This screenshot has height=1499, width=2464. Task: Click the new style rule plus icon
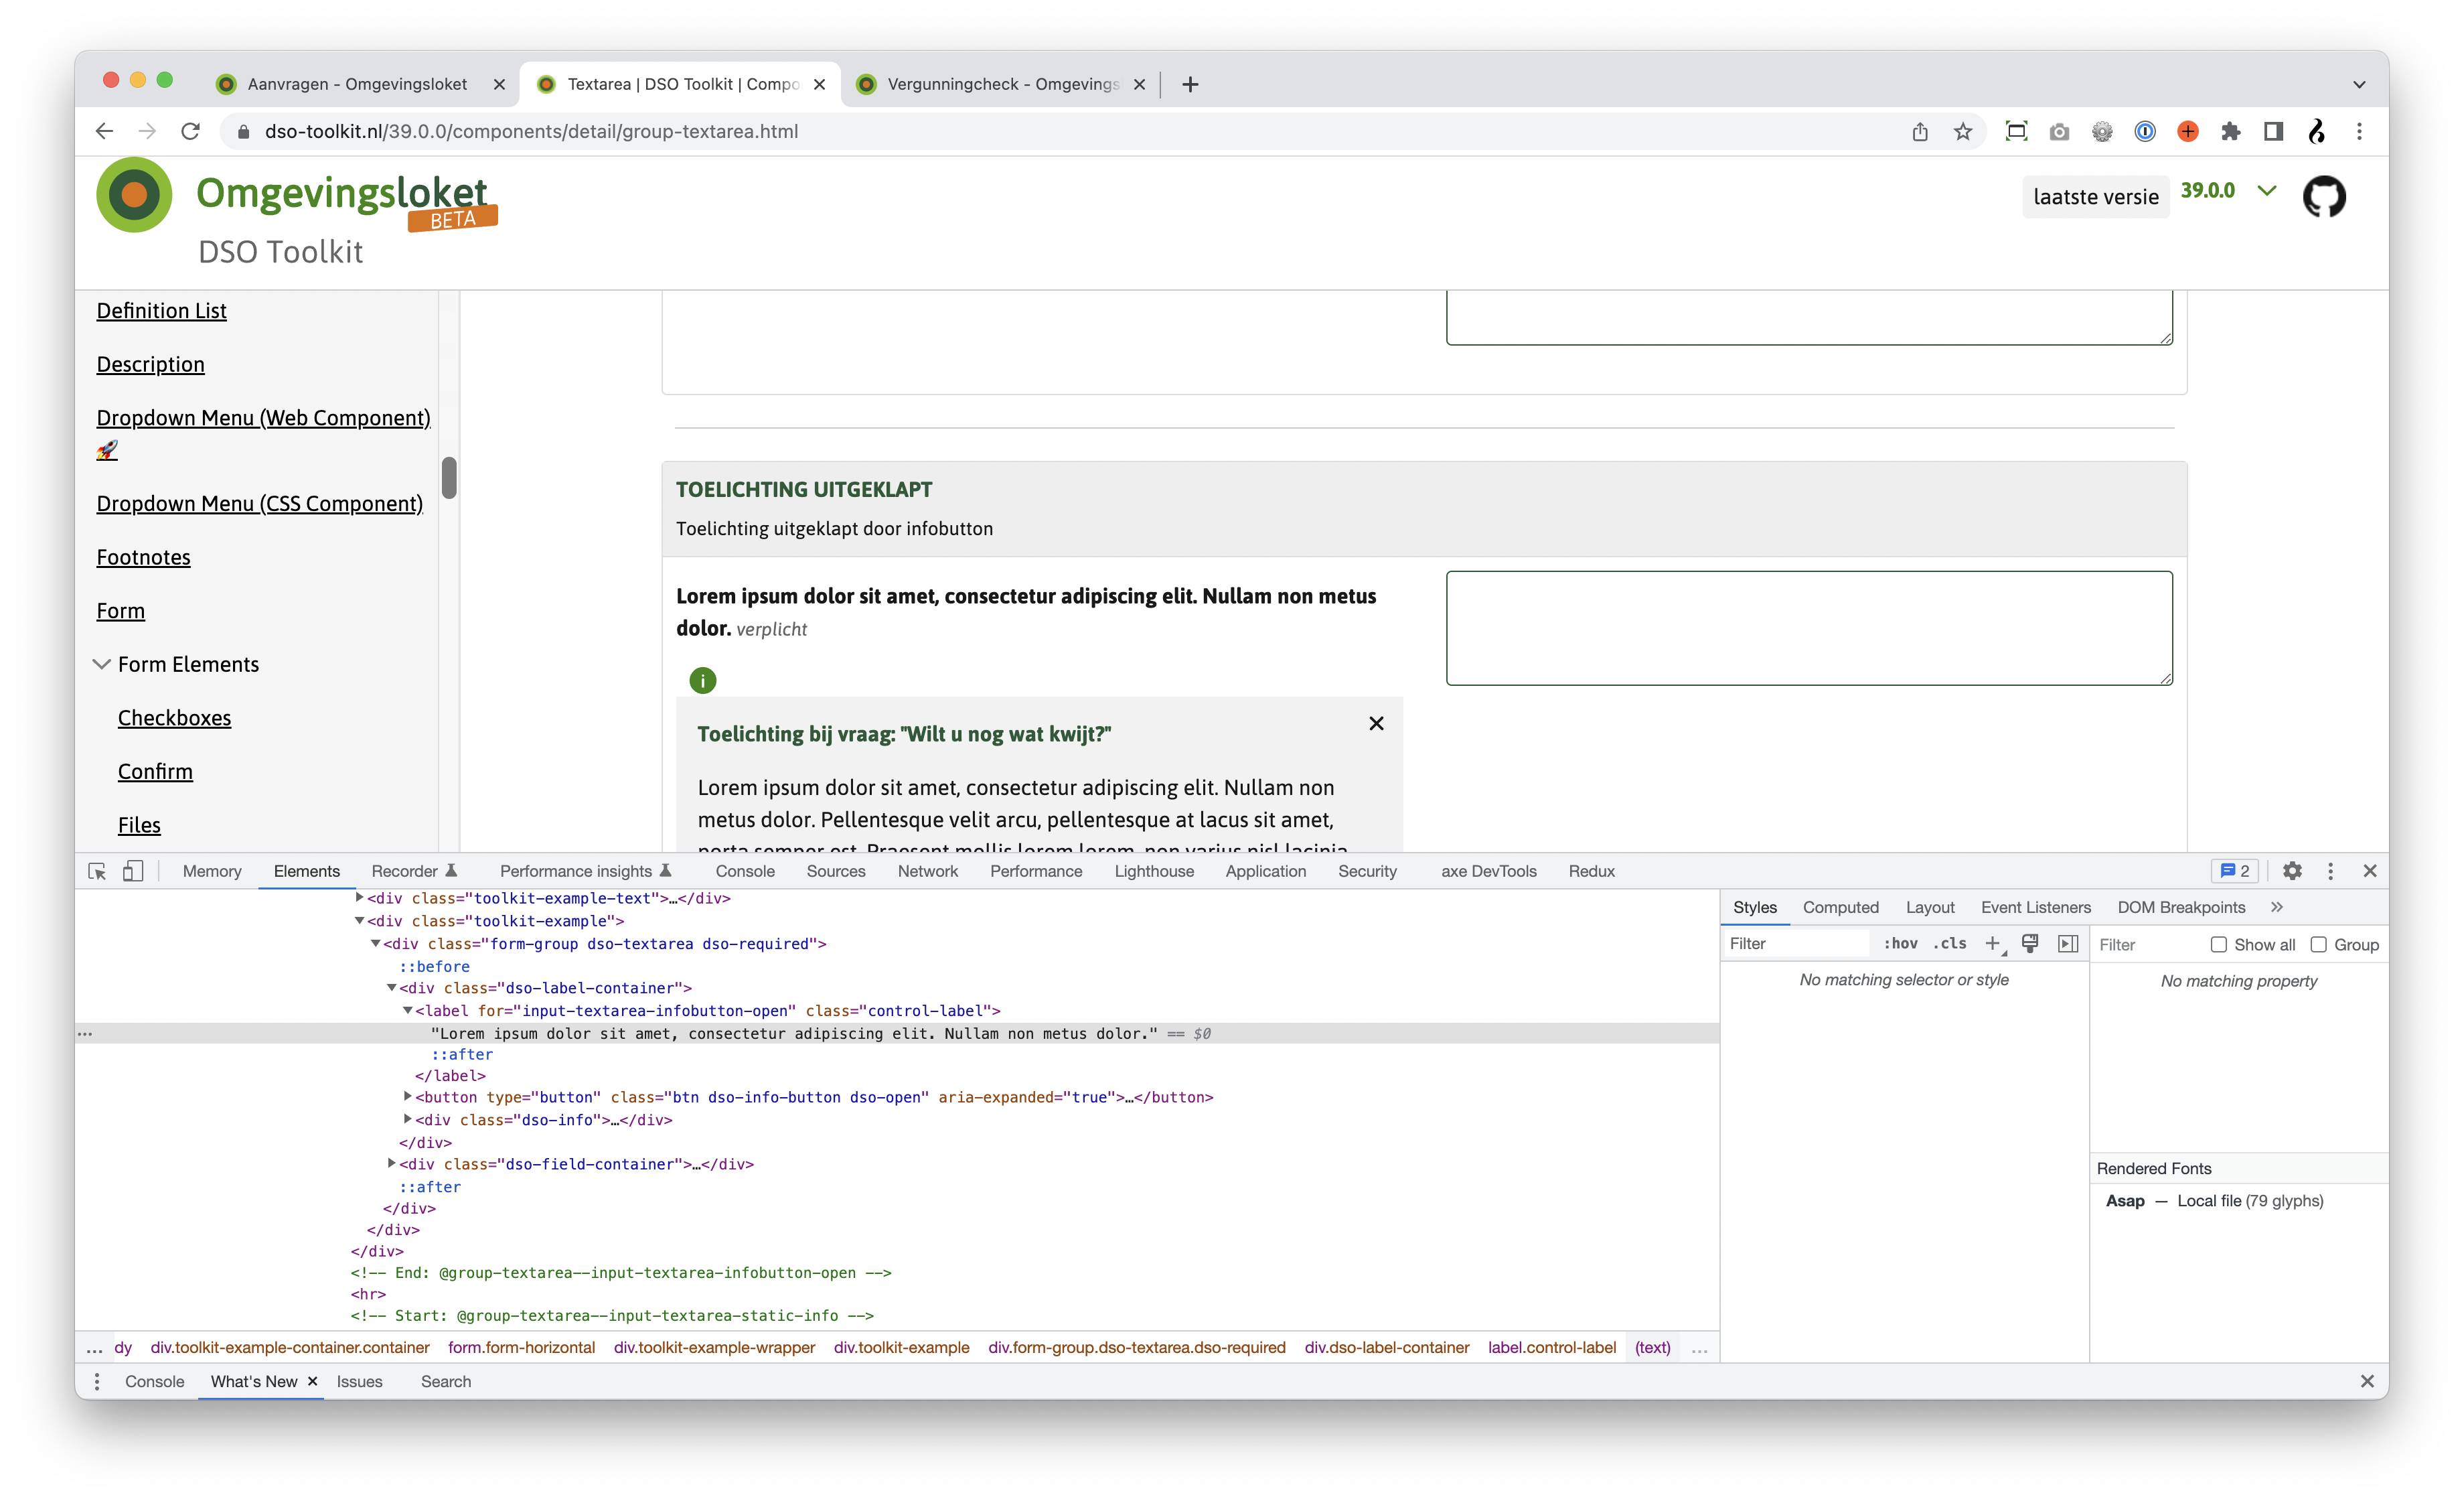click(1992, 944)
